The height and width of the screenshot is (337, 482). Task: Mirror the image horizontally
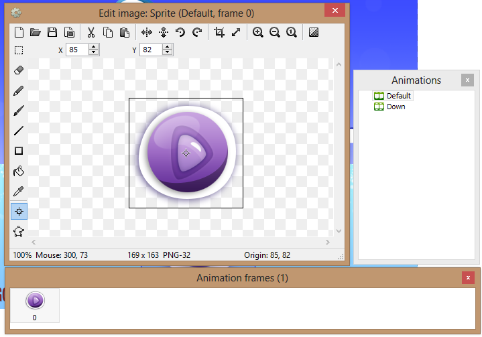pos(147,32)
